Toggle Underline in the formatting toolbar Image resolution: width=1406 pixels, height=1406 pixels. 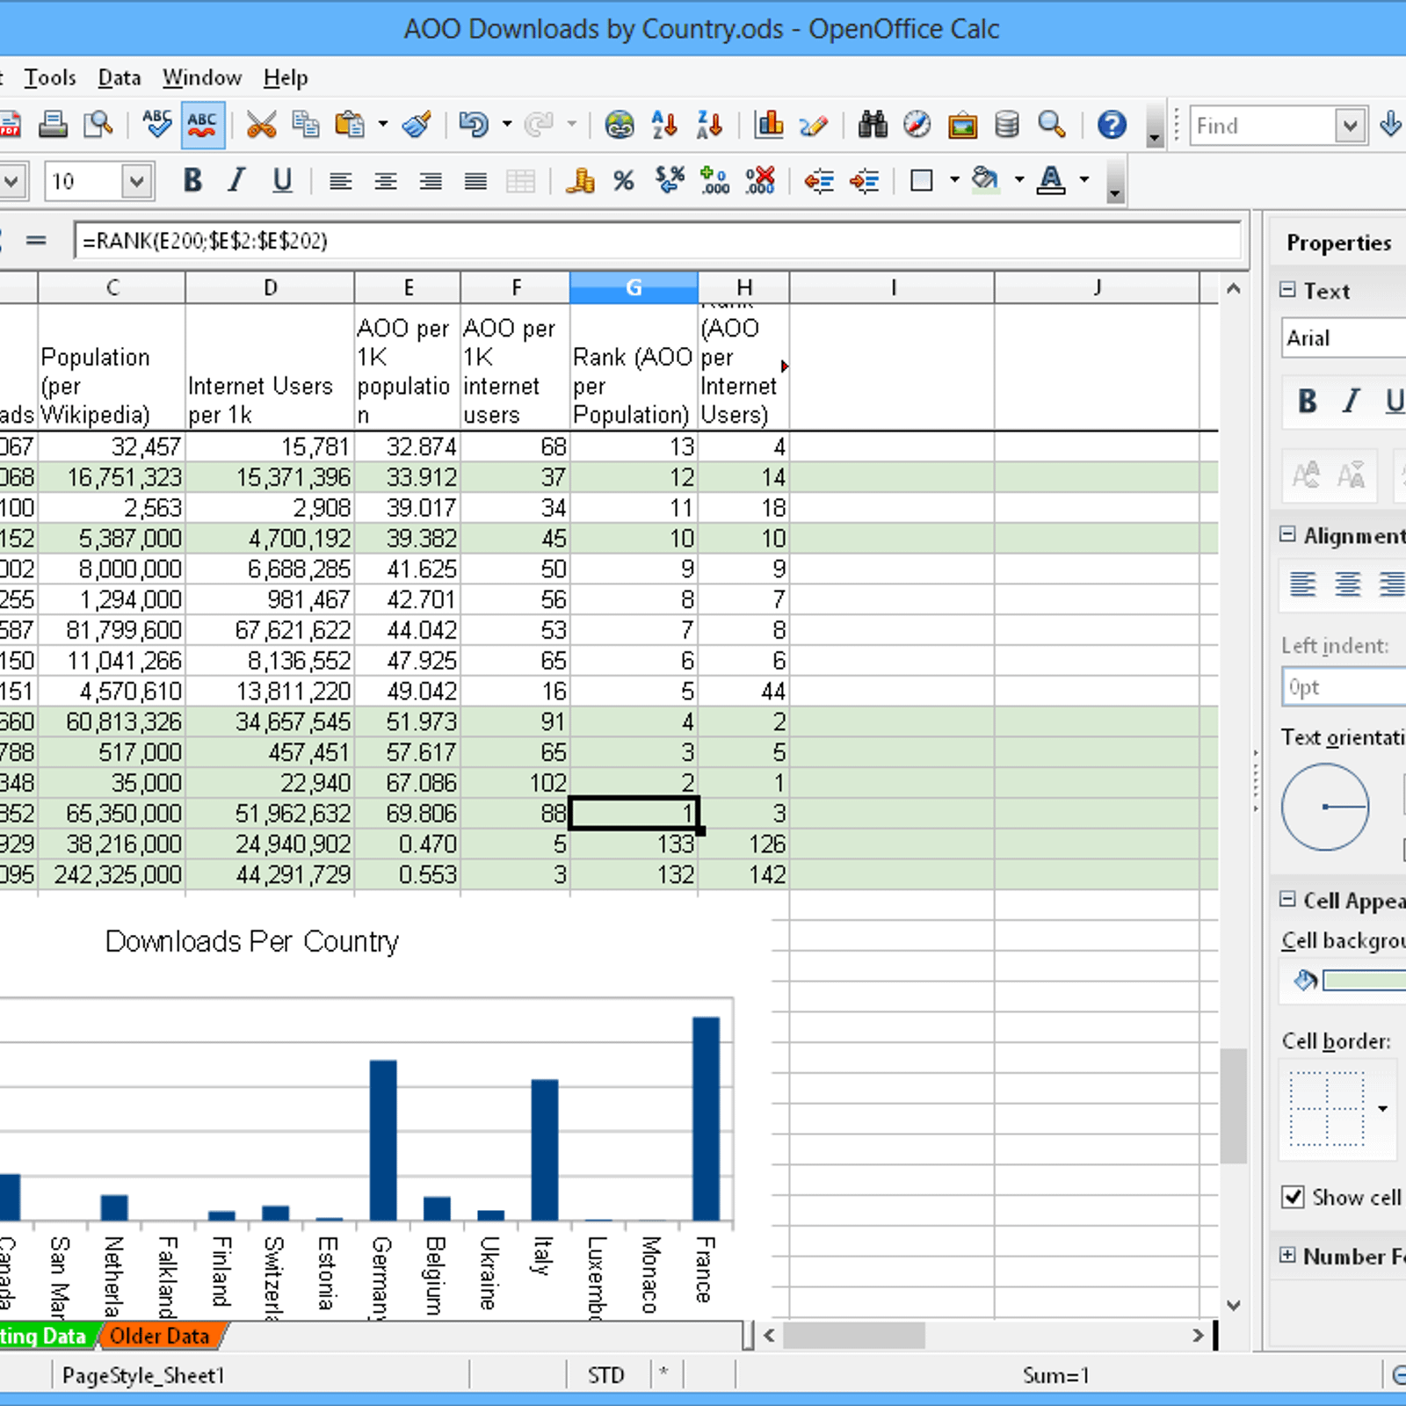282,181
